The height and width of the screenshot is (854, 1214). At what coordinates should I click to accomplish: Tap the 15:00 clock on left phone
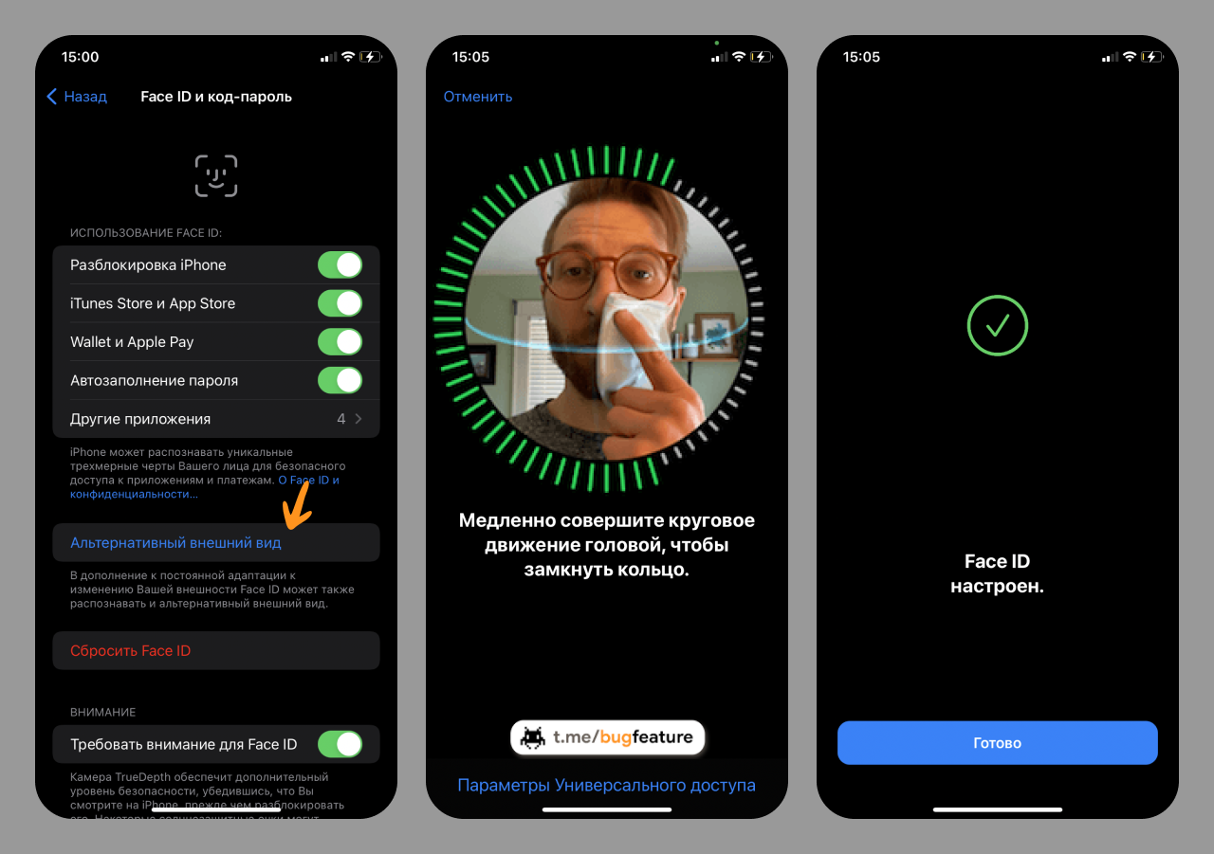pyautogui.click(x=80, y=57)
